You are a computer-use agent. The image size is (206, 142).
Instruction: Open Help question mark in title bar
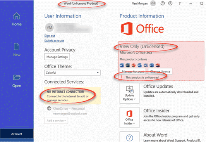[x=180, y=3]
